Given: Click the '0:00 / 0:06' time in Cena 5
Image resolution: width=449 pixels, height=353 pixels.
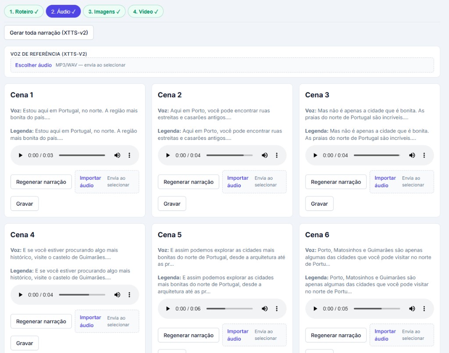Looking at the screenshot, I should tap(188, 309).
